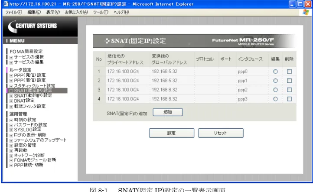The image size is (313, 192).
Task: Click the I MENU header bar
Action: (40, 41)
